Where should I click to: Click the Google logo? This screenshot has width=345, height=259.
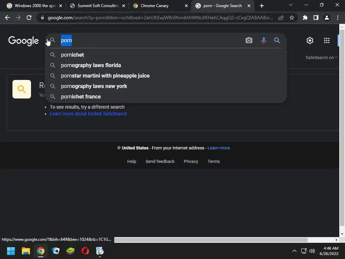tap(24, 41)
